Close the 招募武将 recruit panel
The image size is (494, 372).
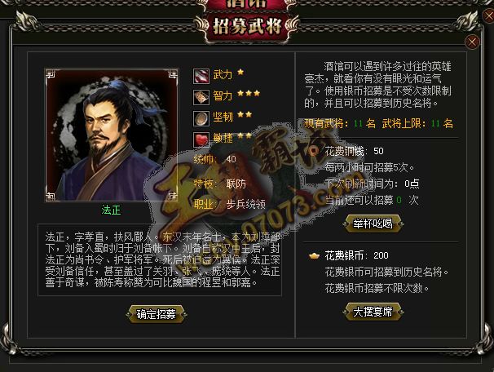coord(472,42)
